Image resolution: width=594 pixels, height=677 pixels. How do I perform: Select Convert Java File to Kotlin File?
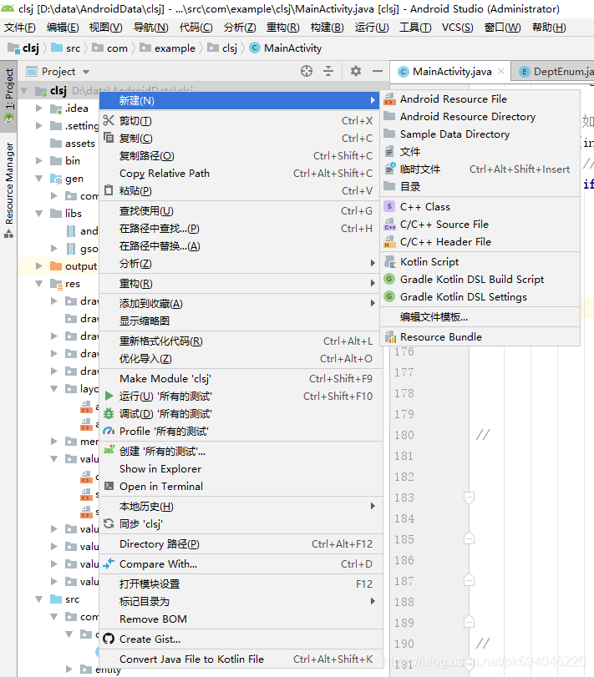tap(241, 659)
